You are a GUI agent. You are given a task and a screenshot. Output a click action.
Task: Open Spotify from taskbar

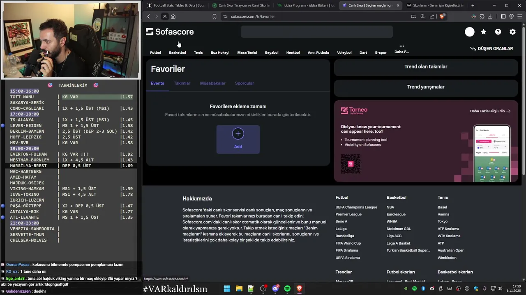coord(287,289)
